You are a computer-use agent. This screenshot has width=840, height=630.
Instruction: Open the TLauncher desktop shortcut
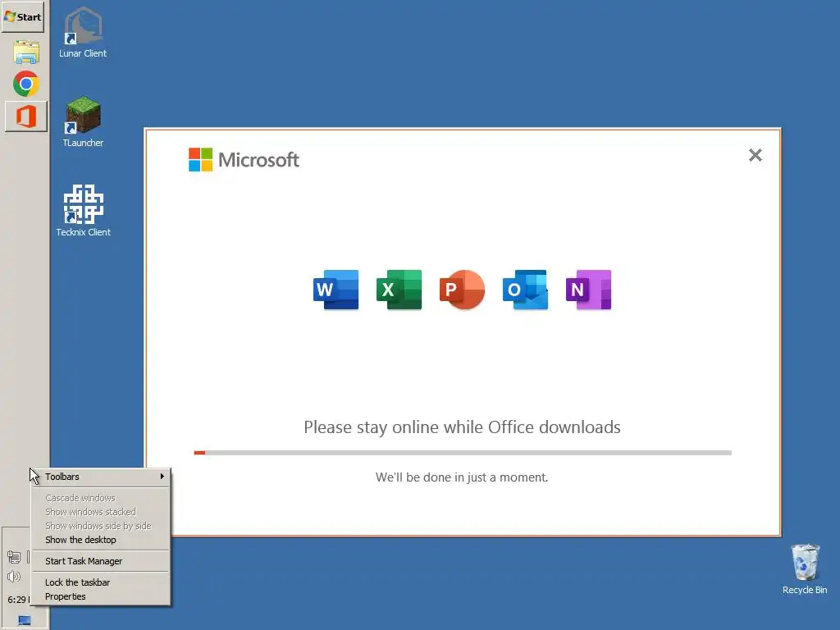(x=83, y=121)
